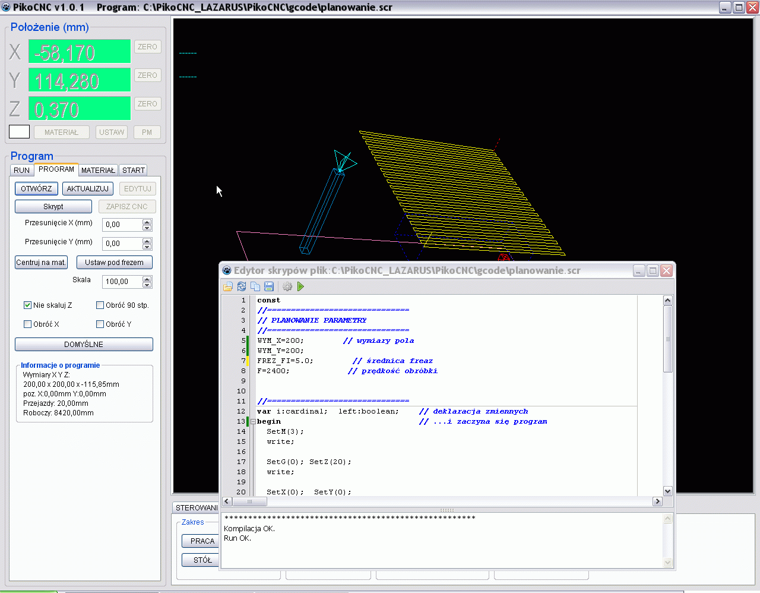760x593 pixels.
Task: Reload script using the refresh arrows icon
Action: (x=242, y=286)
